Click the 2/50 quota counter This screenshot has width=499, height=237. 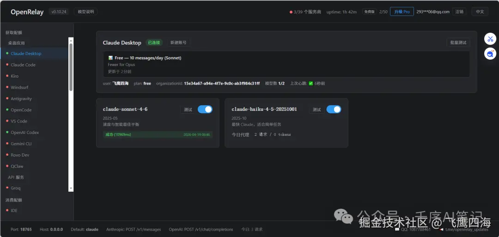383,12
